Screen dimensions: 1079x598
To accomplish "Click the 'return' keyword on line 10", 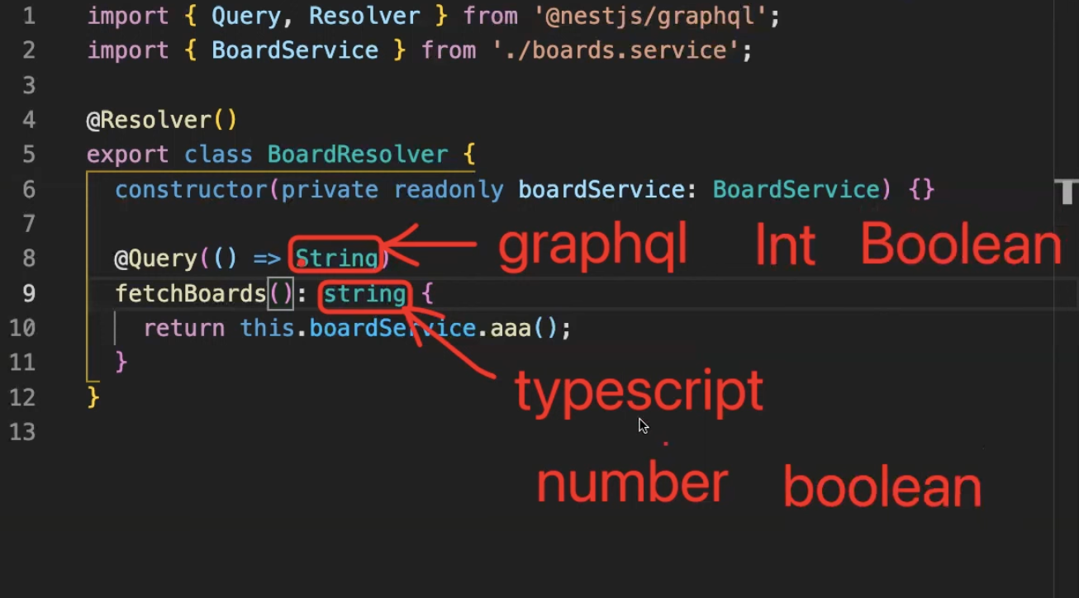I will click(184, 328).
